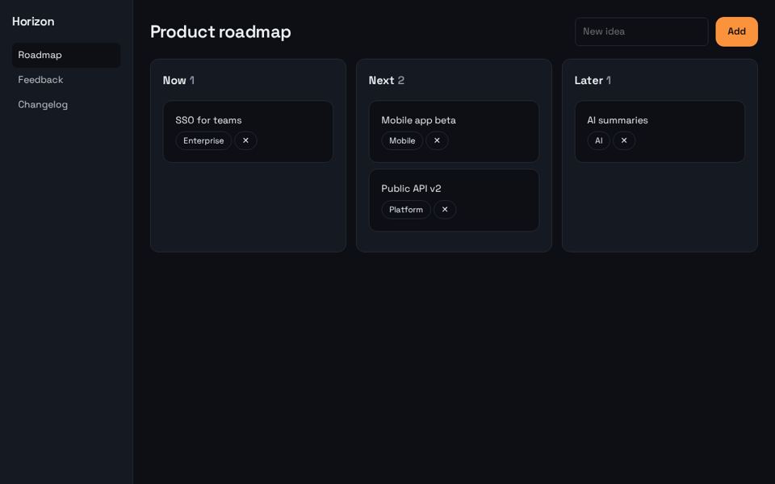Click the Horizon logo text
This screenshot has height=484, width=775.
[33, 22]
